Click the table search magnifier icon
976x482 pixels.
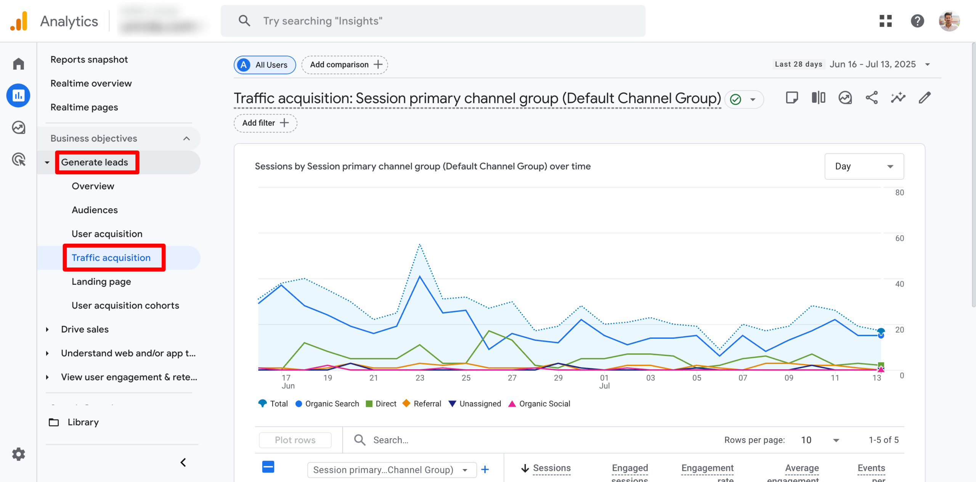coord(360,440)
